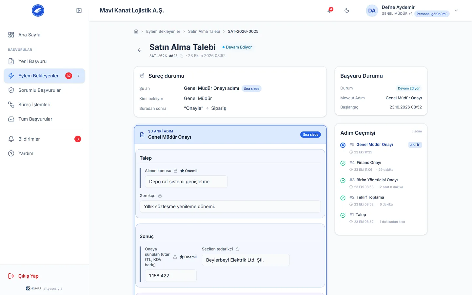The image size is (472, 295).
Task: Go to Ana Sayfa
Action: (45, 35)
